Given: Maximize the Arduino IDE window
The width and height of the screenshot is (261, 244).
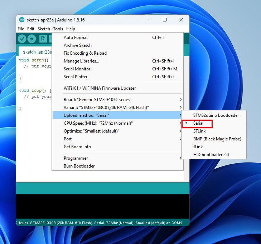Looking at the screenshot, I should click(165, 20).
